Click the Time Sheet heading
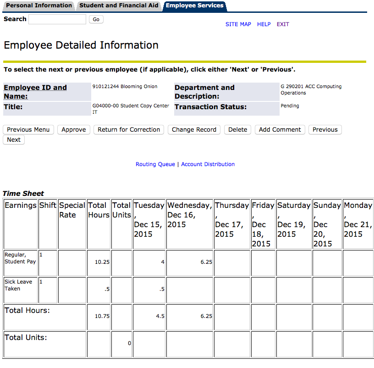 [x=23, y=194]
